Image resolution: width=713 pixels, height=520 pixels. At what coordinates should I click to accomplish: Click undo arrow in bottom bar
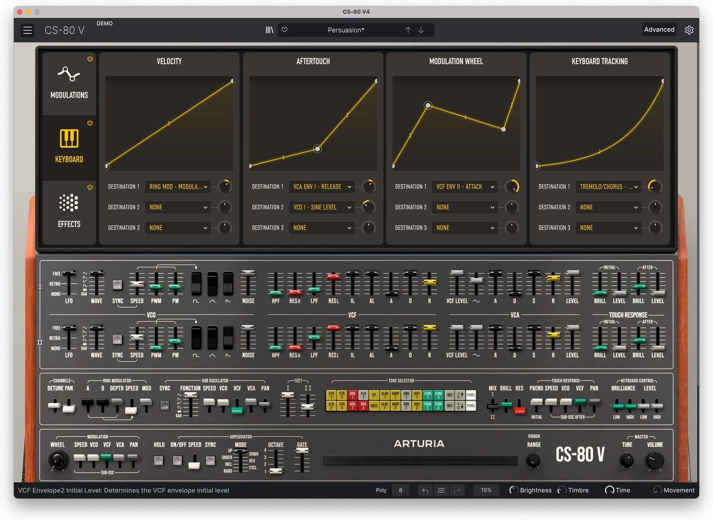pyautogui.click(x=425, y=490)
